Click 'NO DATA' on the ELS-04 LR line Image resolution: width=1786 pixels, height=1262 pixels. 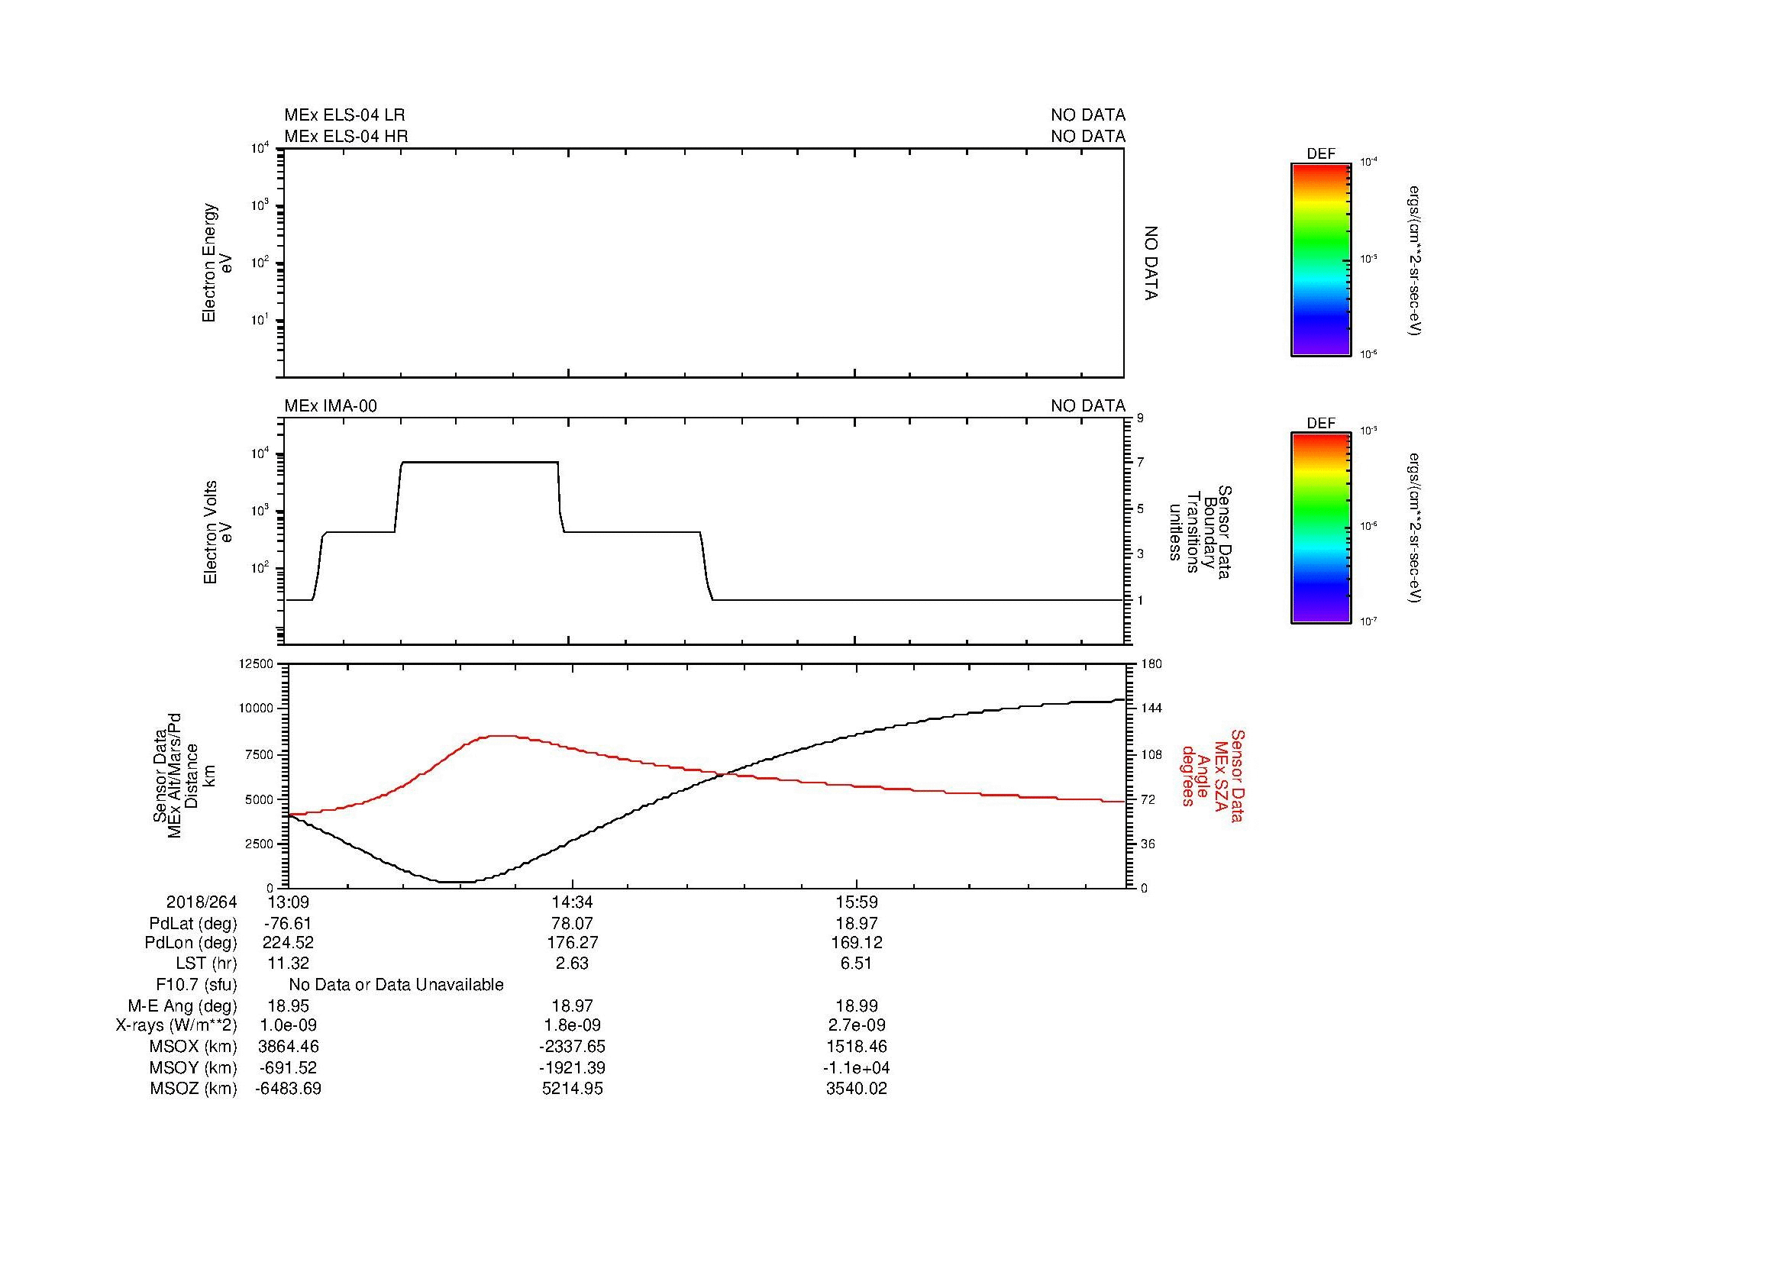[x=1087, y=115]
